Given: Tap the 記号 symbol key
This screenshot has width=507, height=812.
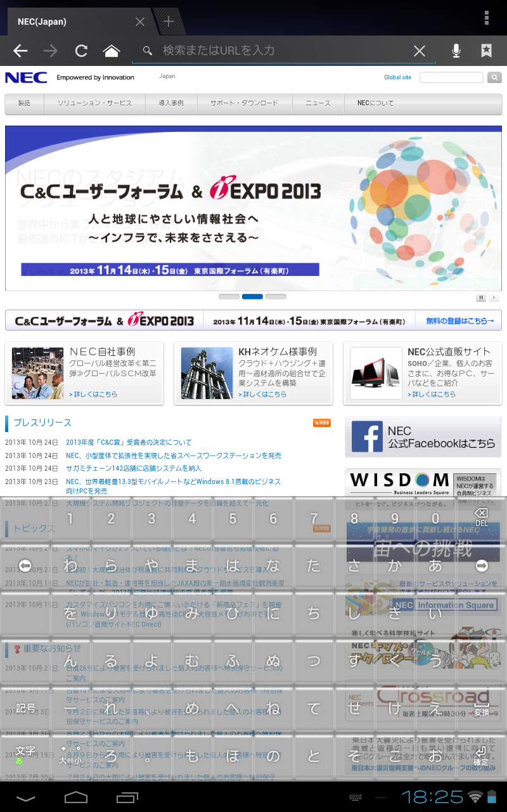Looking at the screenshot, I should click(25, 708).
